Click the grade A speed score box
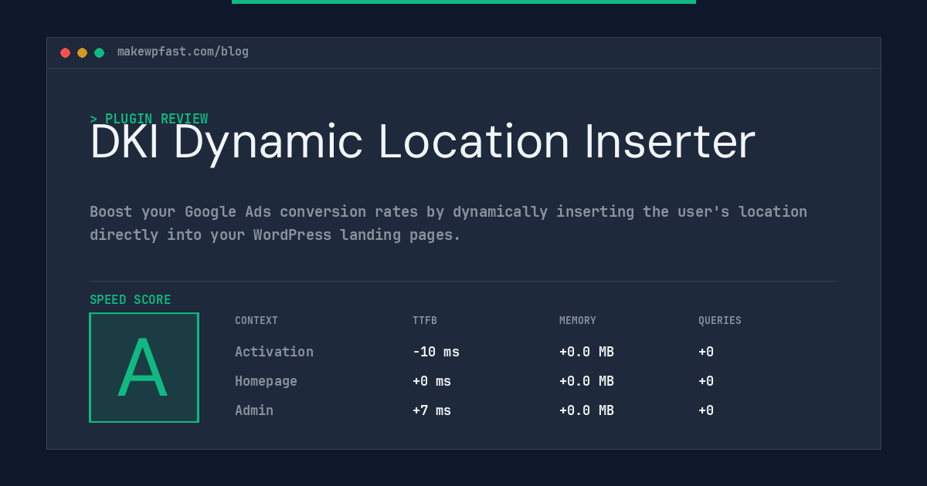 pos(144,367)
